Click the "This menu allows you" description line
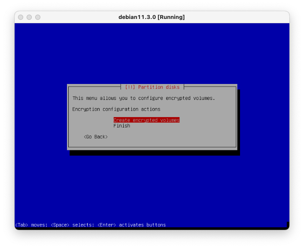Viewport: 304px width, 248px height. [143, 98]
